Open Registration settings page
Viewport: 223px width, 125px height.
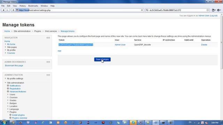[x=15, y=89]
